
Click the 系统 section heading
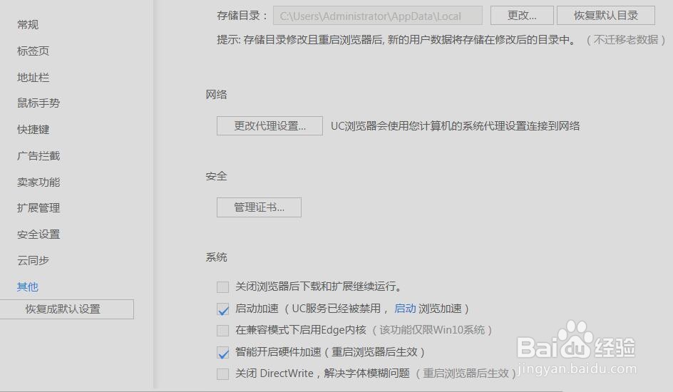pos(216,257)
